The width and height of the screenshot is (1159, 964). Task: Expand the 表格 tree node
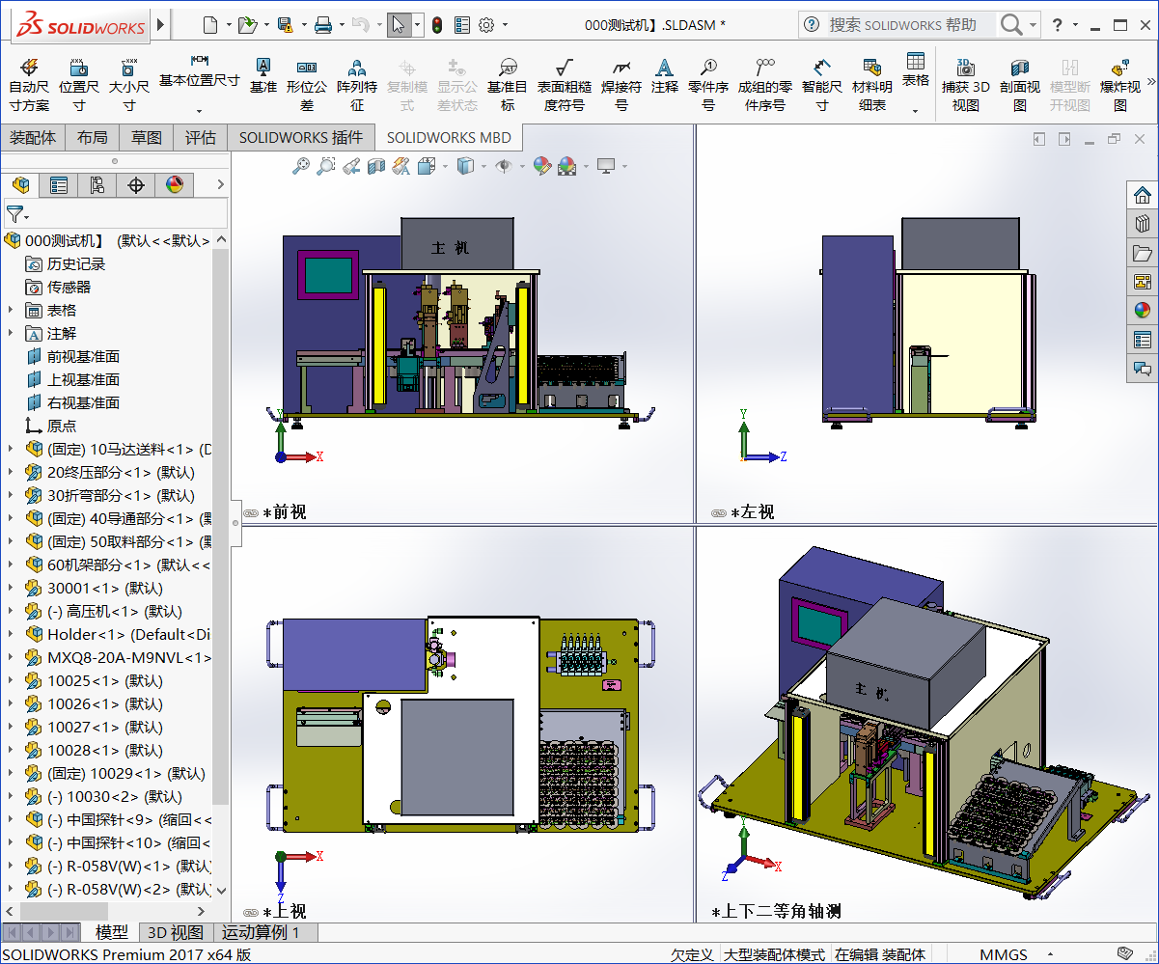[x=11, y=310]
